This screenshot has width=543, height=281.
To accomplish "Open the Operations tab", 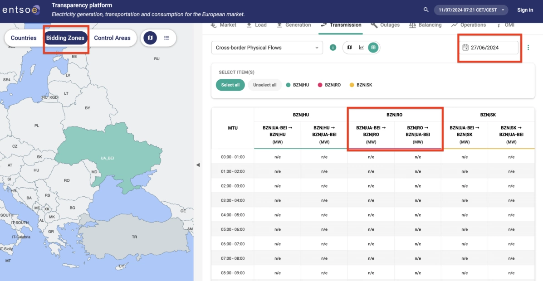I will tap(469, 25).
